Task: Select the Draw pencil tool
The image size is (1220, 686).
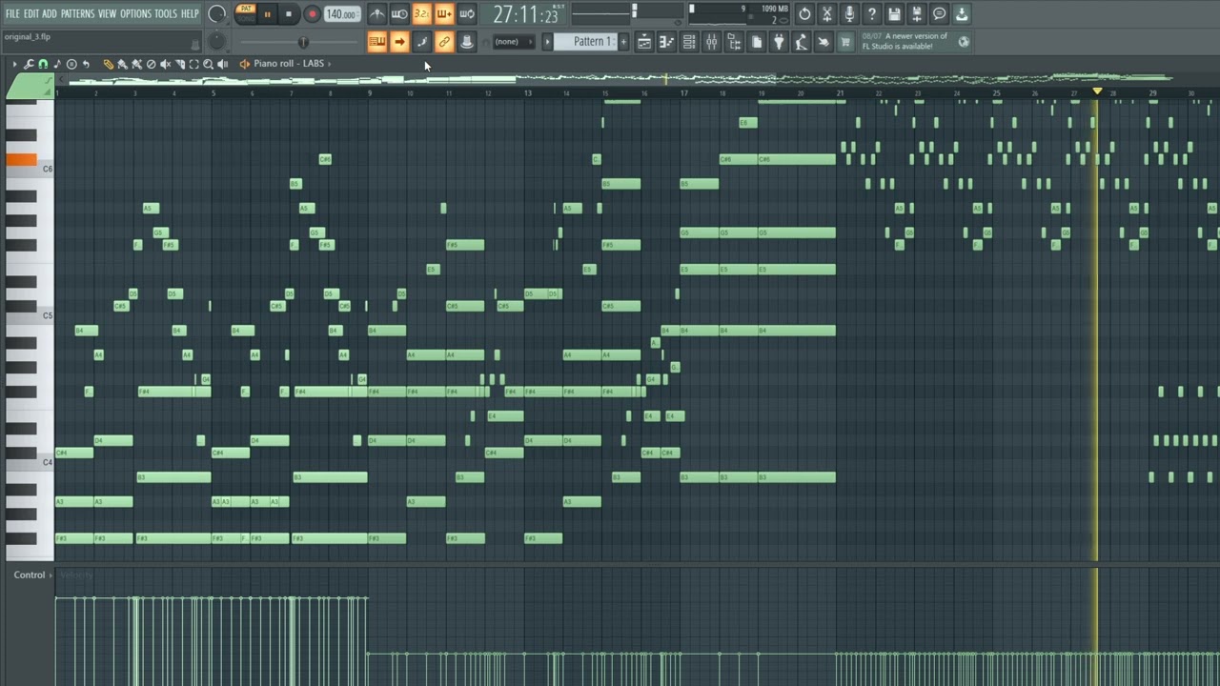Action: [109, 64]
